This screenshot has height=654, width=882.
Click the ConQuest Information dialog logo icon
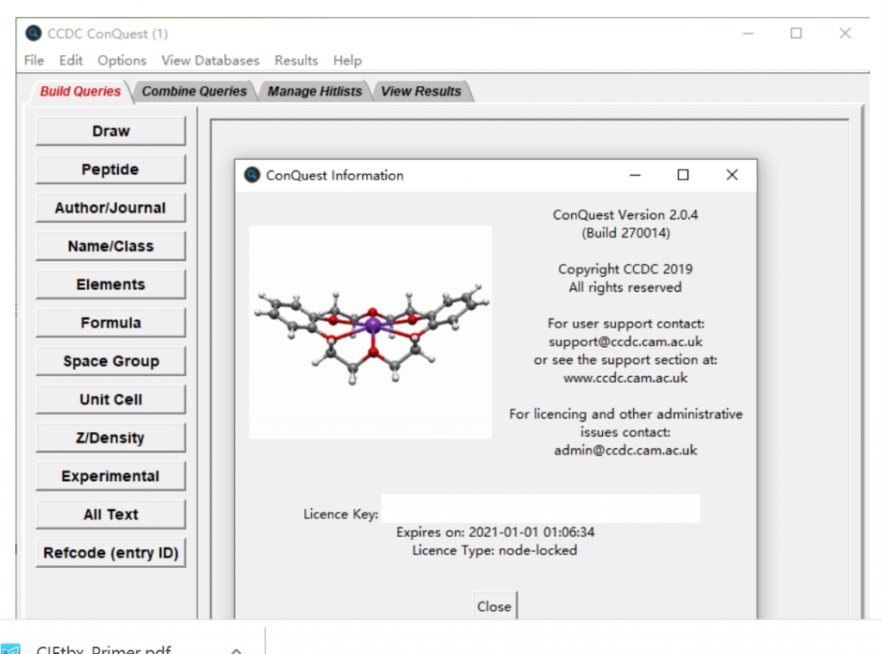252,176
